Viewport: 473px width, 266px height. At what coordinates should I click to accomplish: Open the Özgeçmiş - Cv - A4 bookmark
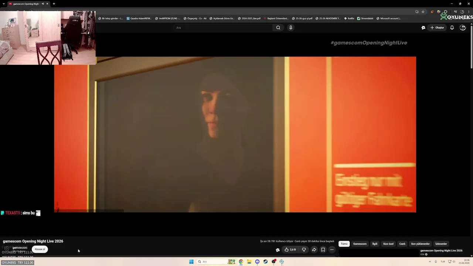[195, 18]
